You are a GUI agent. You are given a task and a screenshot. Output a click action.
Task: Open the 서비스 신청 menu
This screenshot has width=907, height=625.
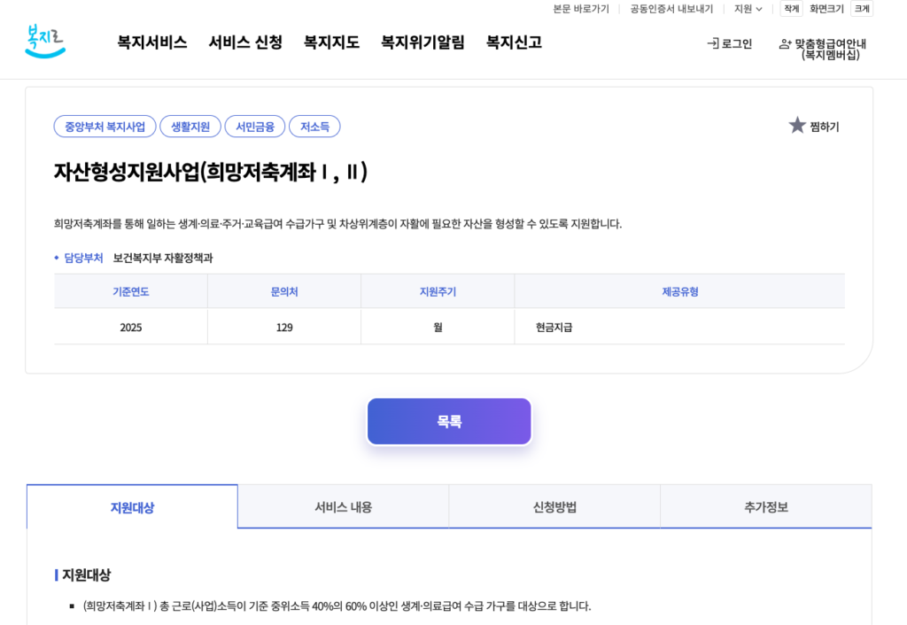pyautogui.click(x=244, y=41)
